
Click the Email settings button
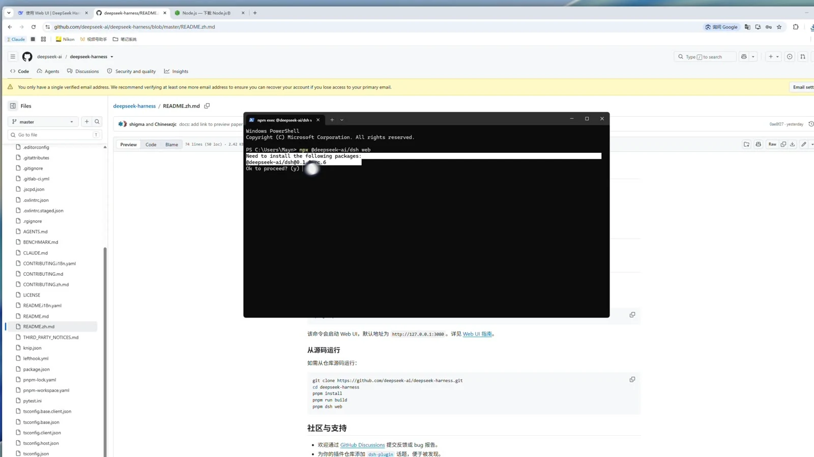tap(802, 87)
